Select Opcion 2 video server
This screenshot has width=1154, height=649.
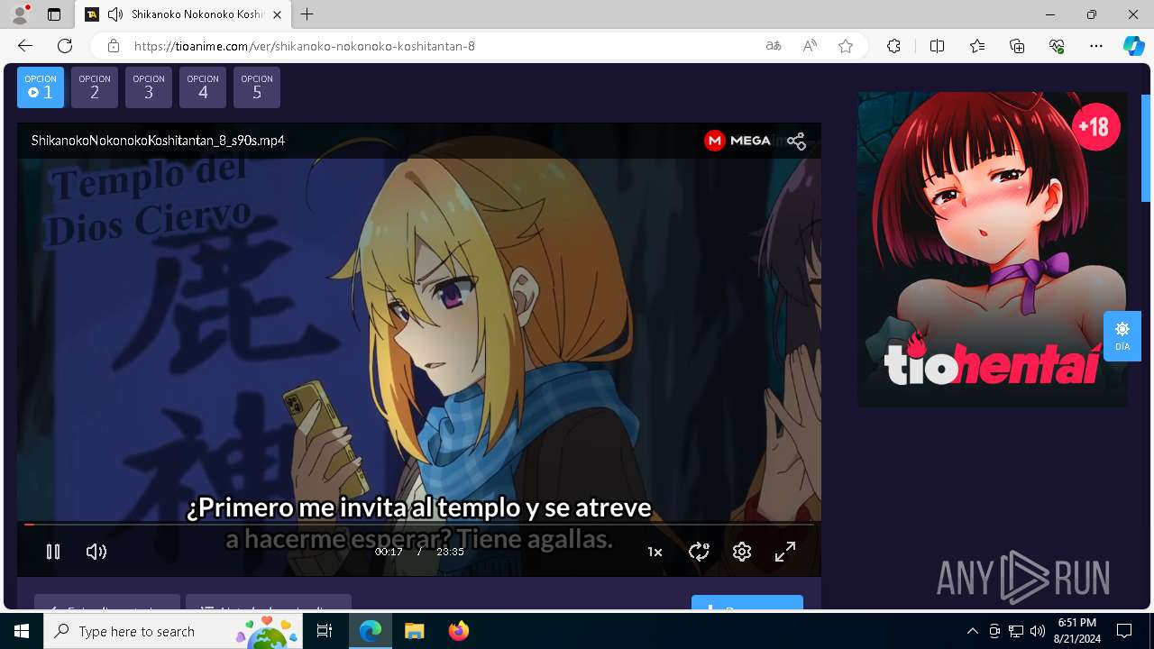click(x=95, y=87)
